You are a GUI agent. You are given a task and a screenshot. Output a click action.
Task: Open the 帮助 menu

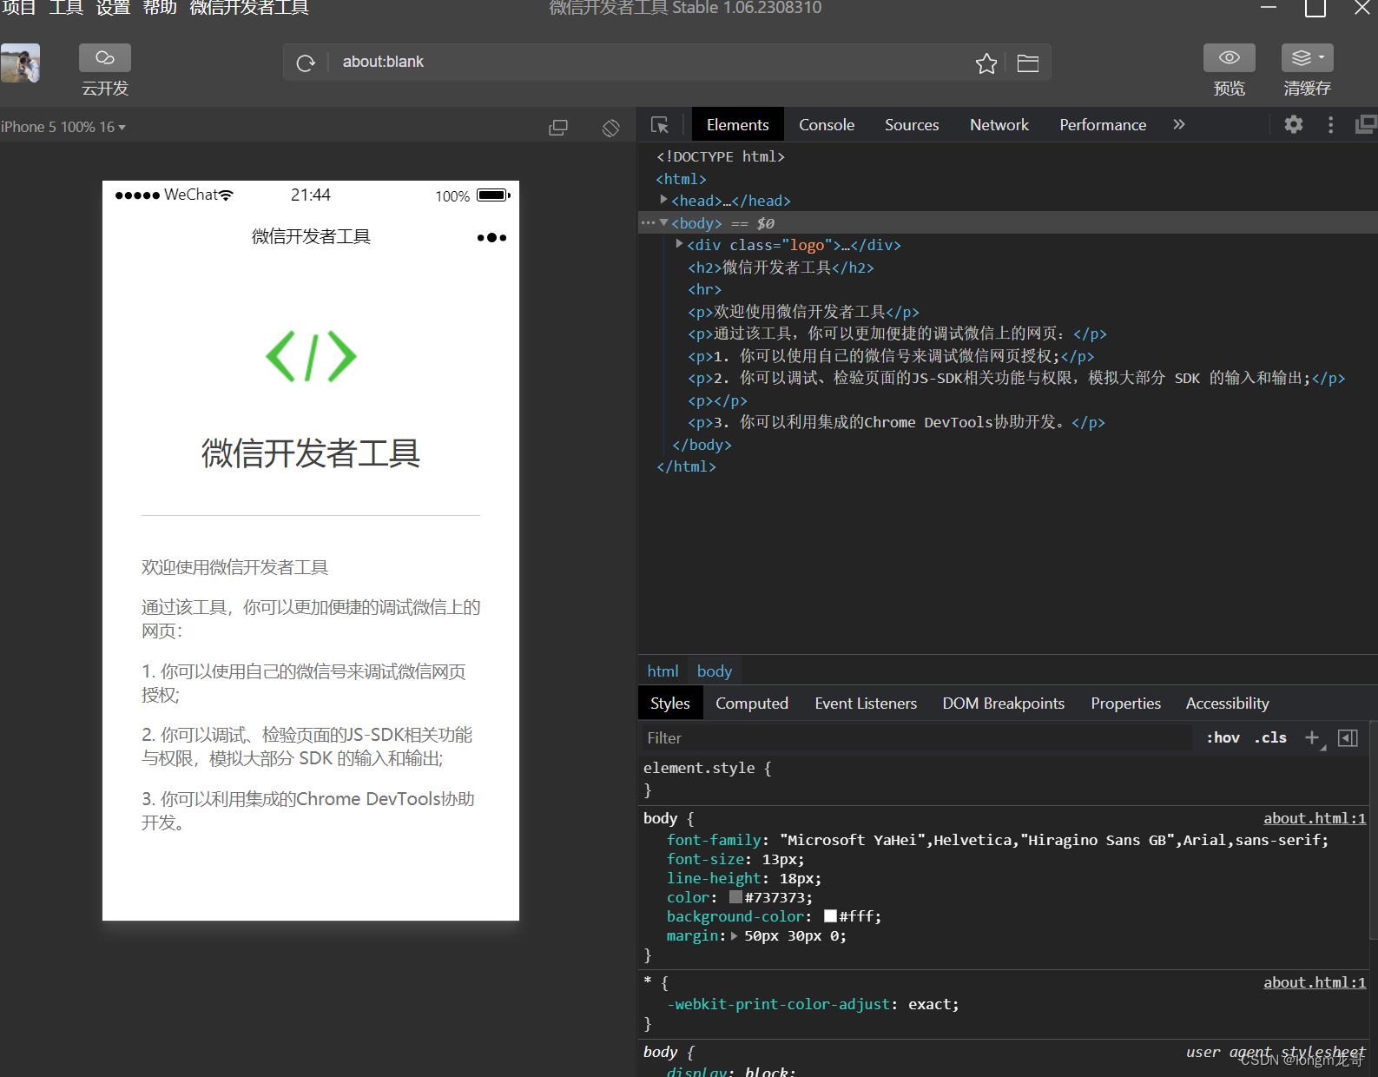coord(160,8)
